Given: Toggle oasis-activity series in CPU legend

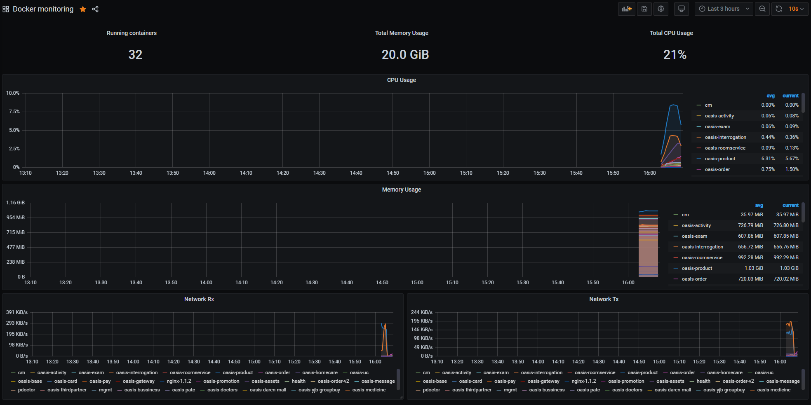Looking at the screenshot, I should [719, 116].
